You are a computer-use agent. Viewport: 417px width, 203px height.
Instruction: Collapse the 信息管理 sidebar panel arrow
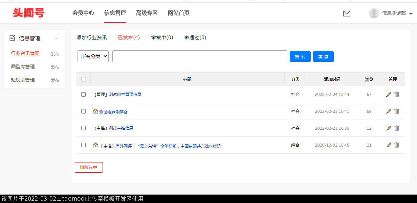point(56,39)
